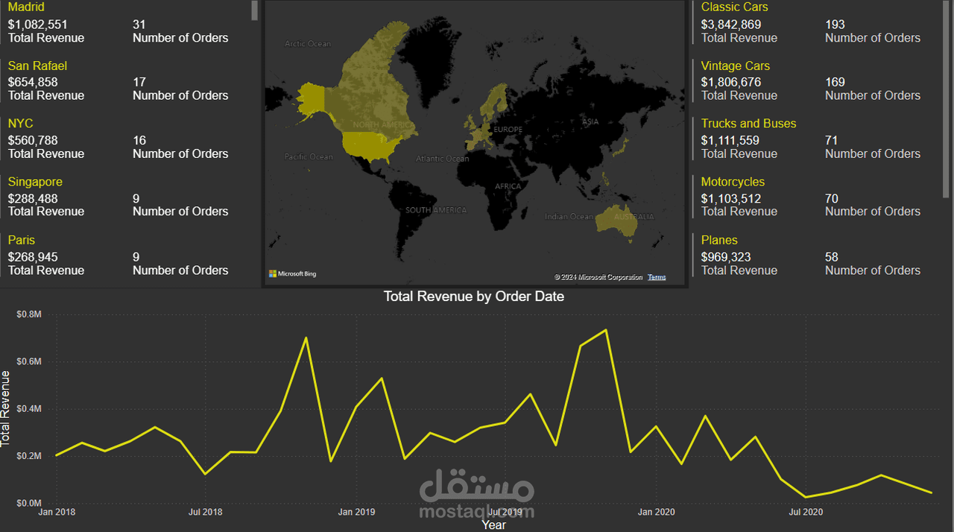The height and width of the screenshot is (532, 954).
Task: Click the Atlantic Ocean map label
Action: (443, 158)
